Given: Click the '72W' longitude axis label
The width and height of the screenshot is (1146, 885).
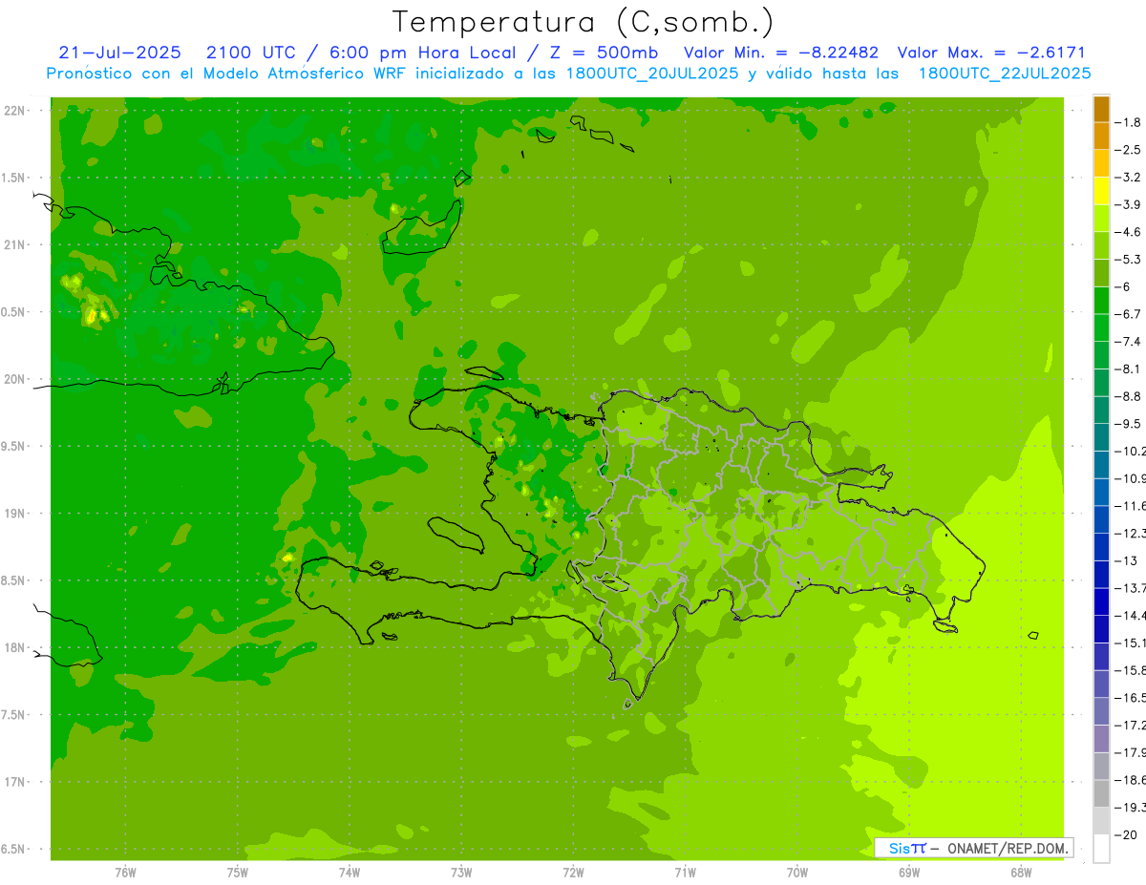Looking at the screenshot, I should (x=573, y=873).
